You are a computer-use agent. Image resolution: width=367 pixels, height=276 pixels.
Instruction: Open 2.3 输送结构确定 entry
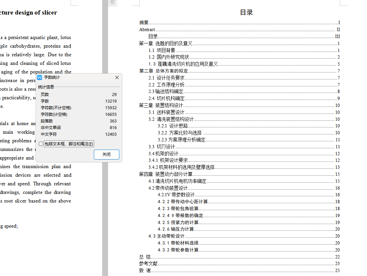244,91
